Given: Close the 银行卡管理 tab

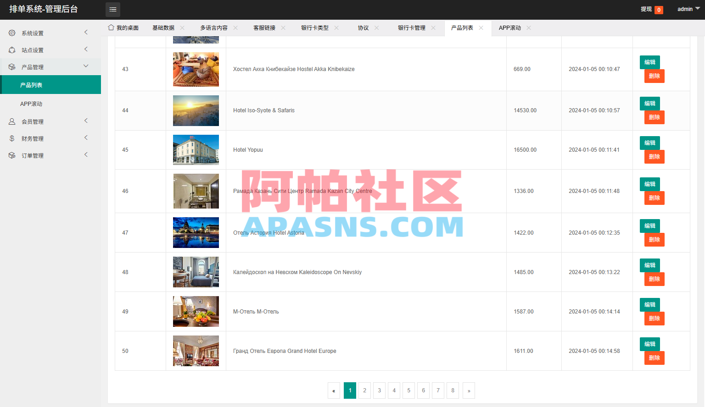Looking at the screenshot, I should pyautogui.click(x=433, y=28).
